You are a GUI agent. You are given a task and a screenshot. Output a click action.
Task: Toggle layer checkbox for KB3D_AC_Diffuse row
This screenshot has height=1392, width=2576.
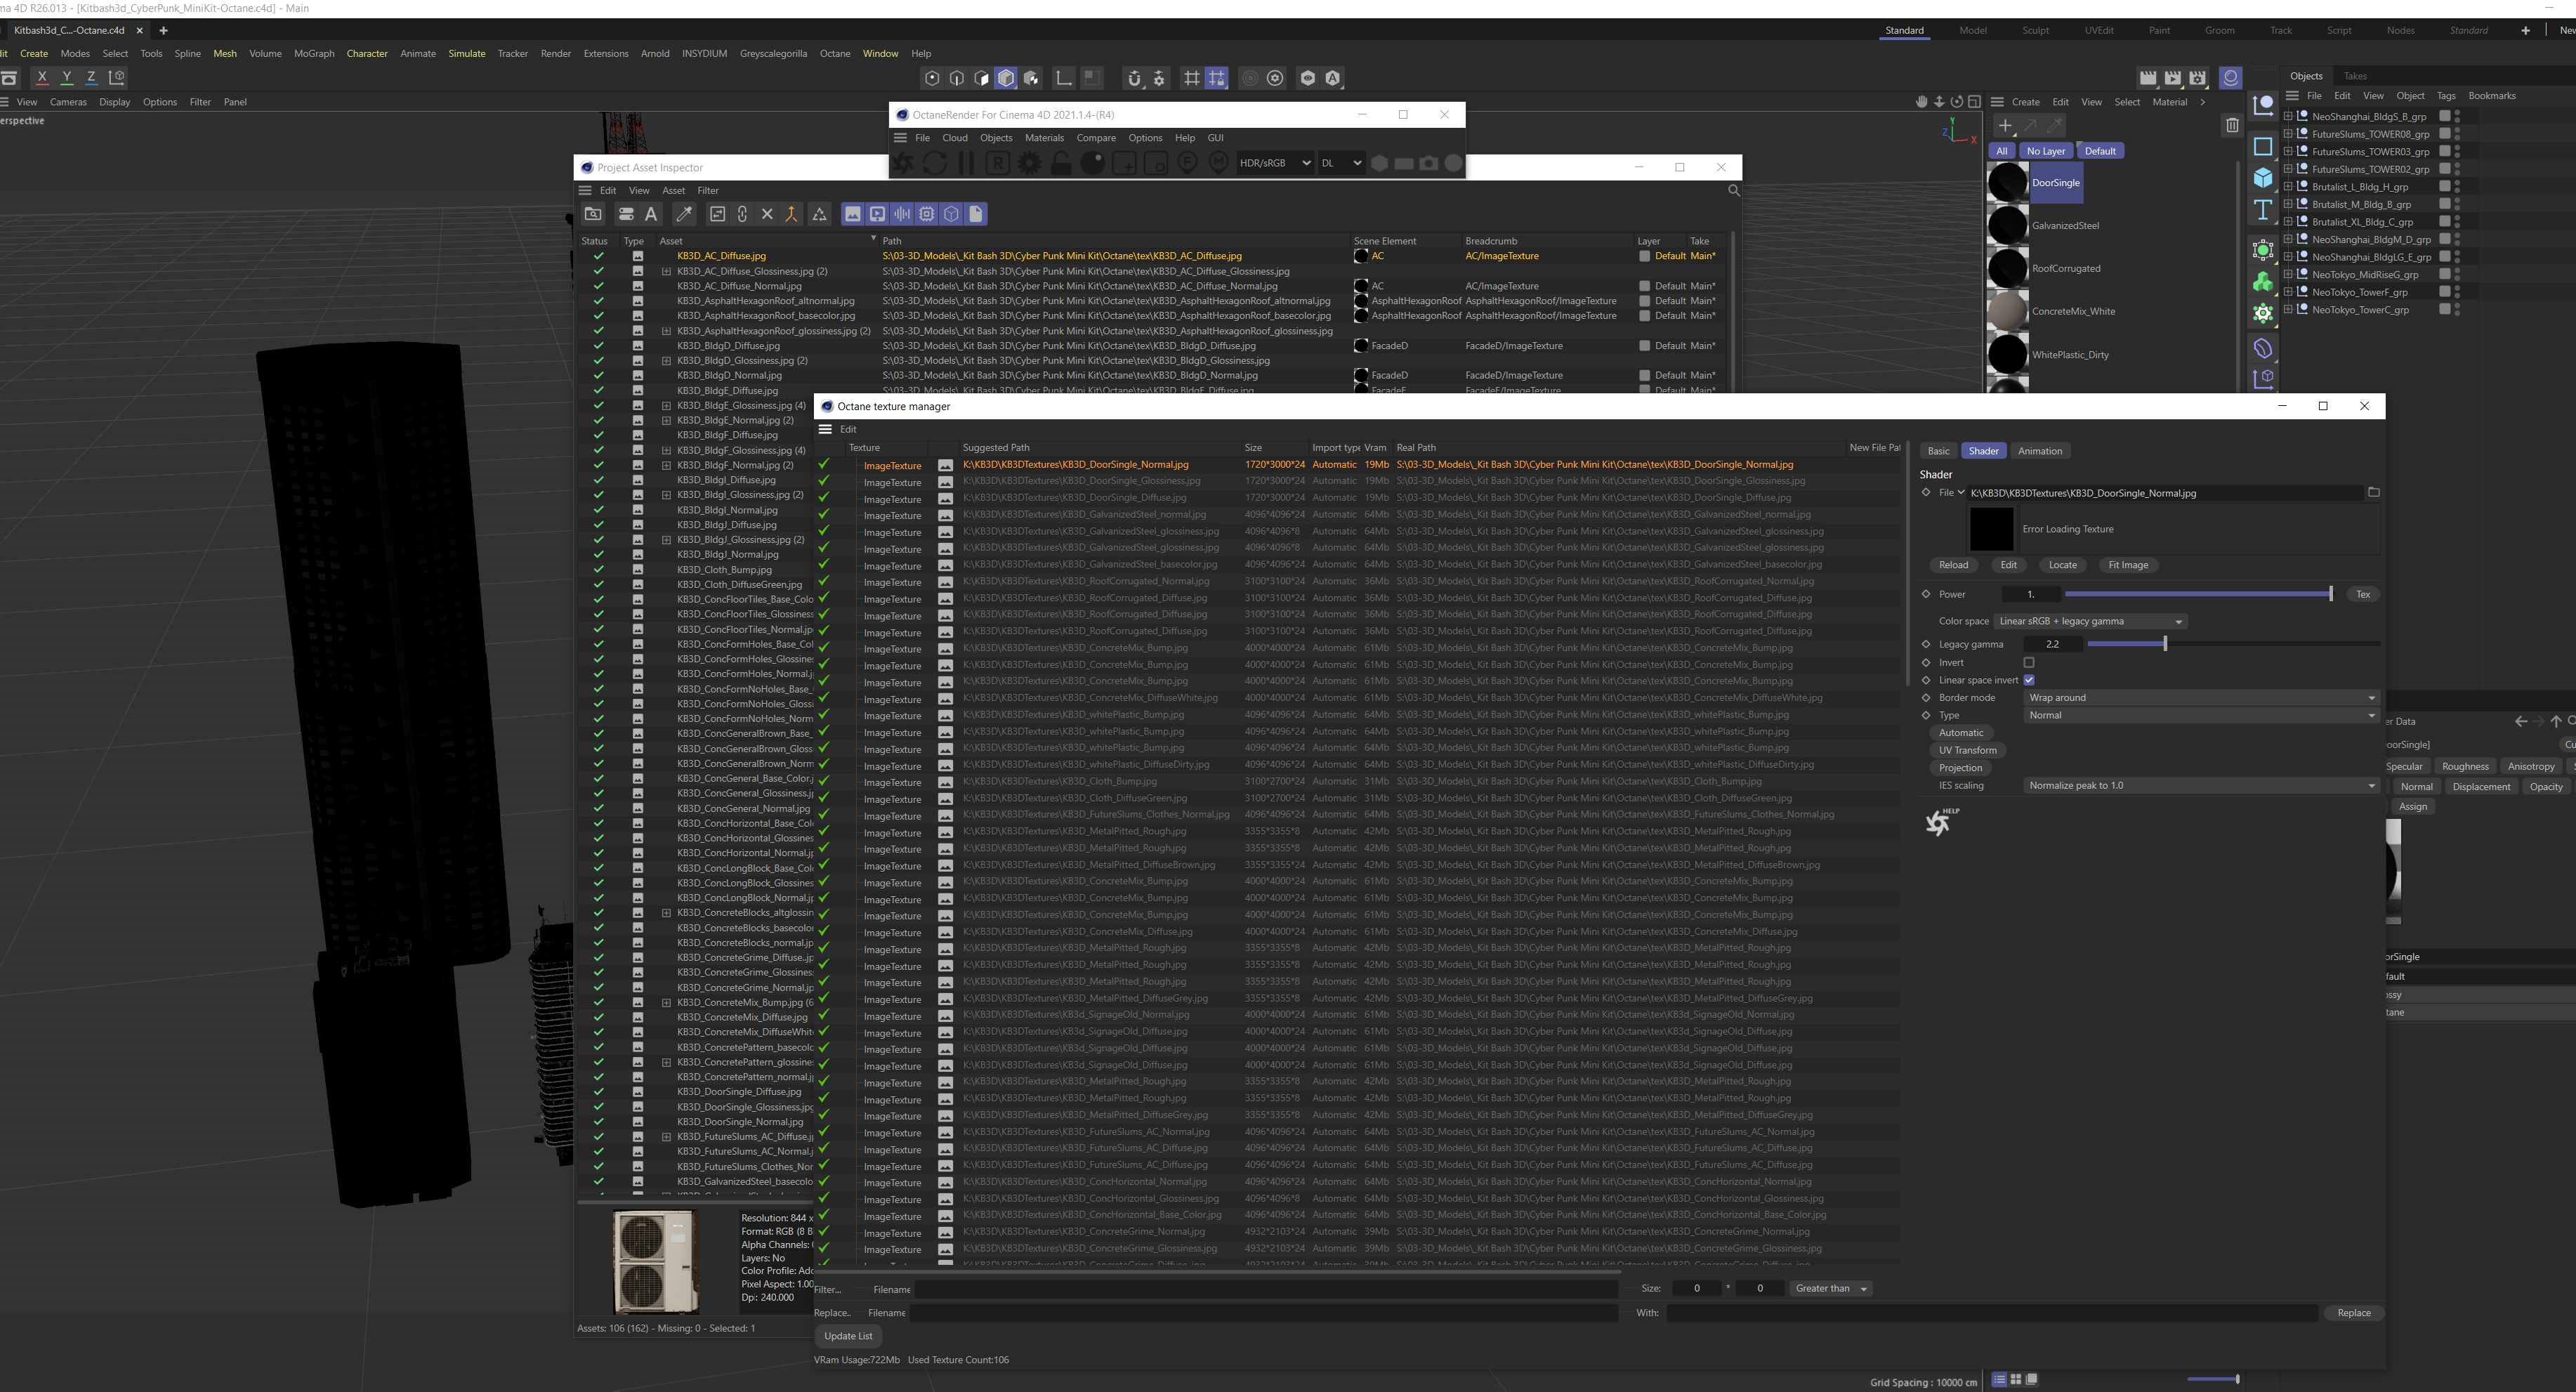point(1644,256)
